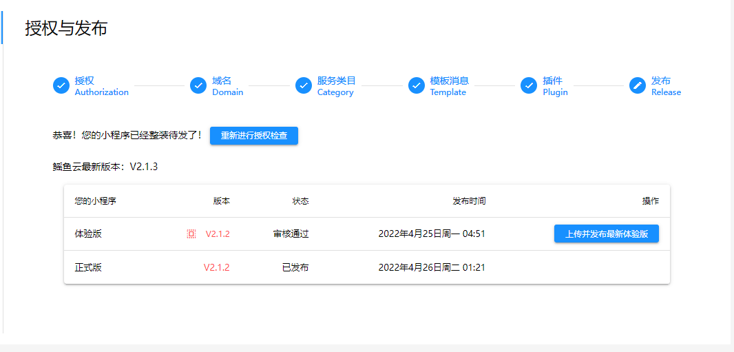The height and width of the screenshot is (352, 734).
Task: Click the 域名 step checkmark icon
Action: point(198,85)
